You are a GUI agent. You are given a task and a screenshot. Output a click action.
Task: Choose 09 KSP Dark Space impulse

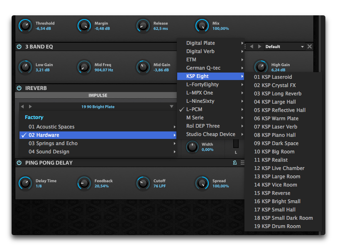tap(283, 143)
